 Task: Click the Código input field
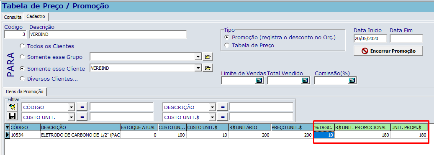[15, 35]
